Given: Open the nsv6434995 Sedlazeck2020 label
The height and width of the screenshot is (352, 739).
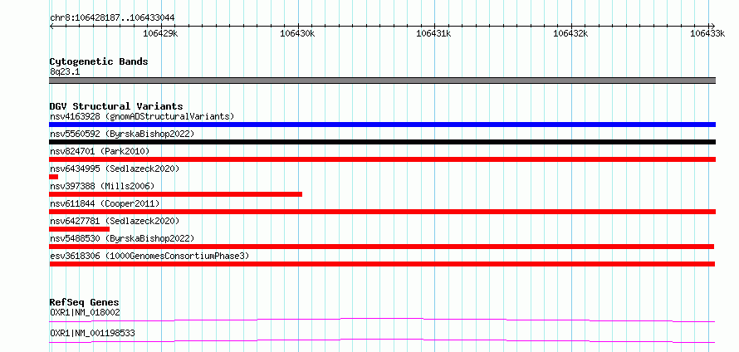Looking at the screenshot, I should [115, 169].
